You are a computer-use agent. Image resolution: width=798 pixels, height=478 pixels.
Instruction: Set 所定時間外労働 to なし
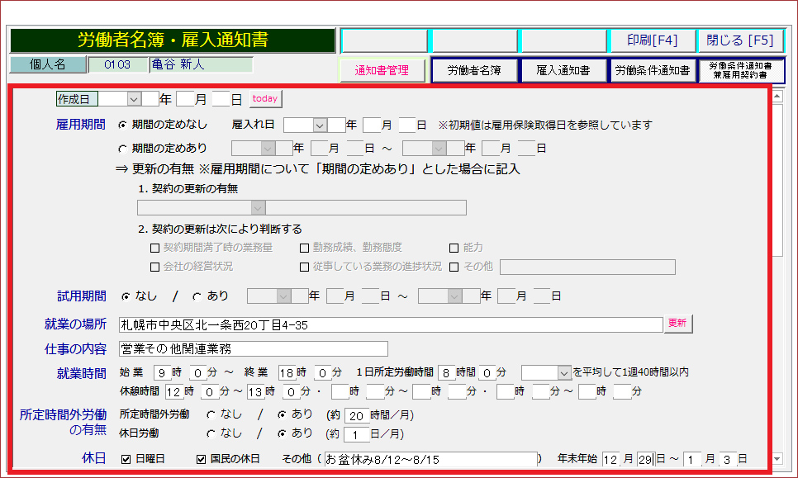pos(211,414)
